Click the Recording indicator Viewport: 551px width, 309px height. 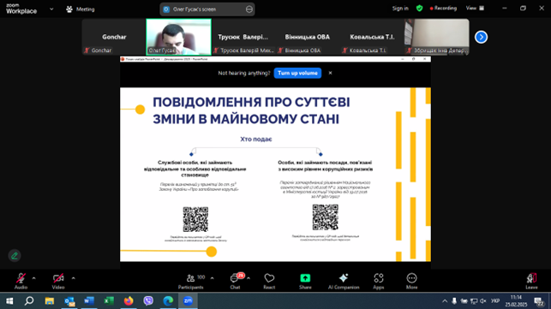coord(443,8)
